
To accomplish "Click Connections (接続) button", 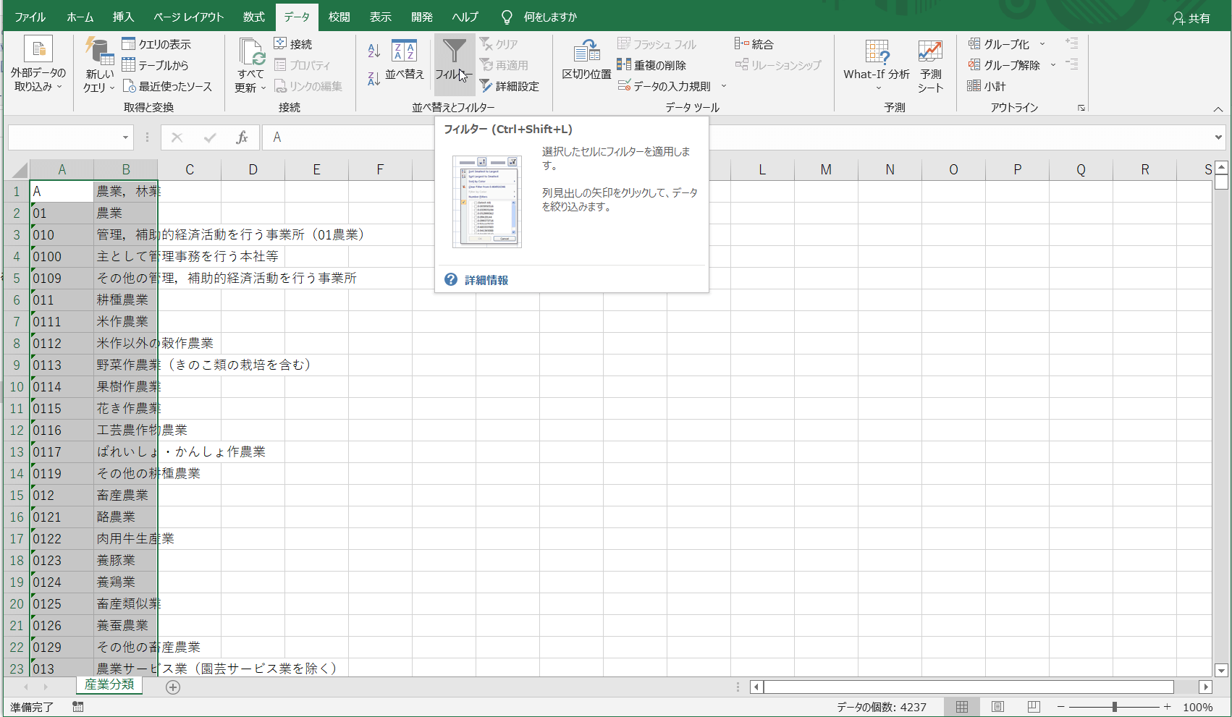I will (293, 44).
